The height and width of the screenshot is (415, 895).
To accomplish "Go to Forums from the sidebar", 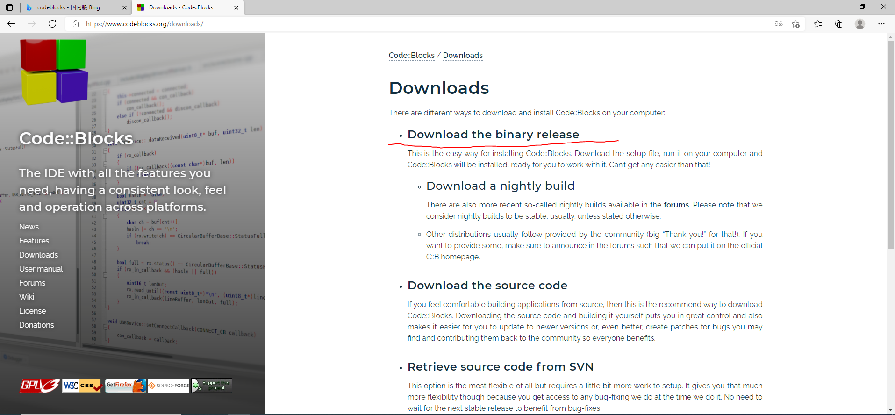I will click(x=32, y=283).
